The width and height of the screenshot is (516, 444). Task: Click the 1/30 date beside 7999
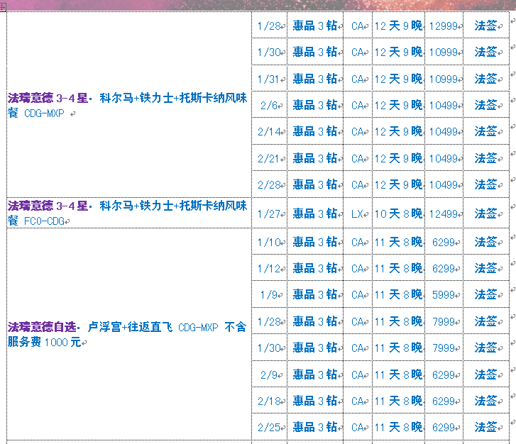[270, 348]
